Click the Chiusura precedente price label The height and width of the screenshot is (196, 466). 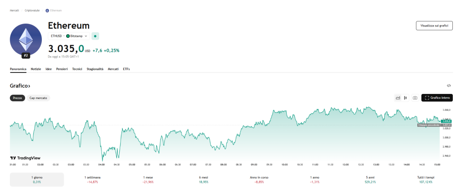pyautogui.click(x=428, y=124)
